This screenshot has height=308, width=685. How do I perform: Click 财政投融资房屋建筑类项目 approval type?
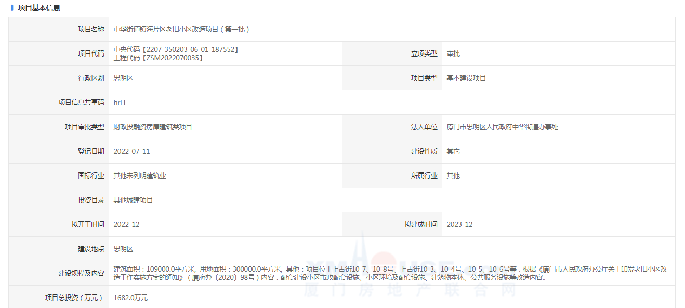(x=153, y=127)
